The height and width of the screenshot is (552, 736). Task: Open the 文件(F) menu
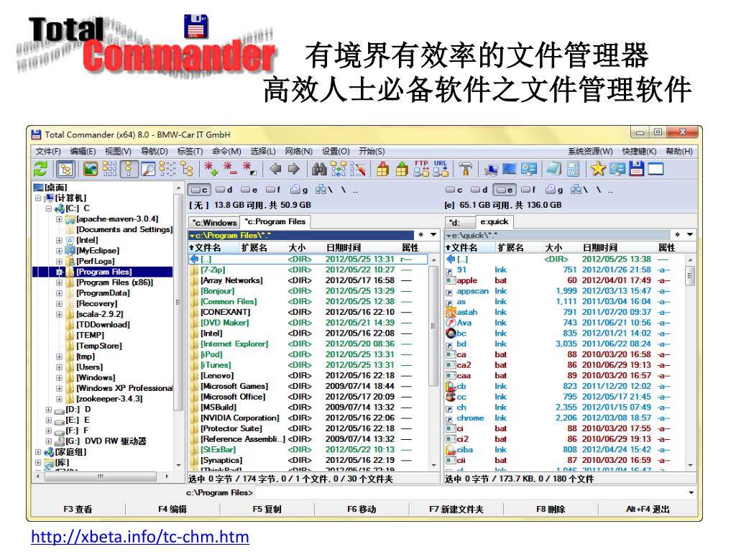(48, 152)
